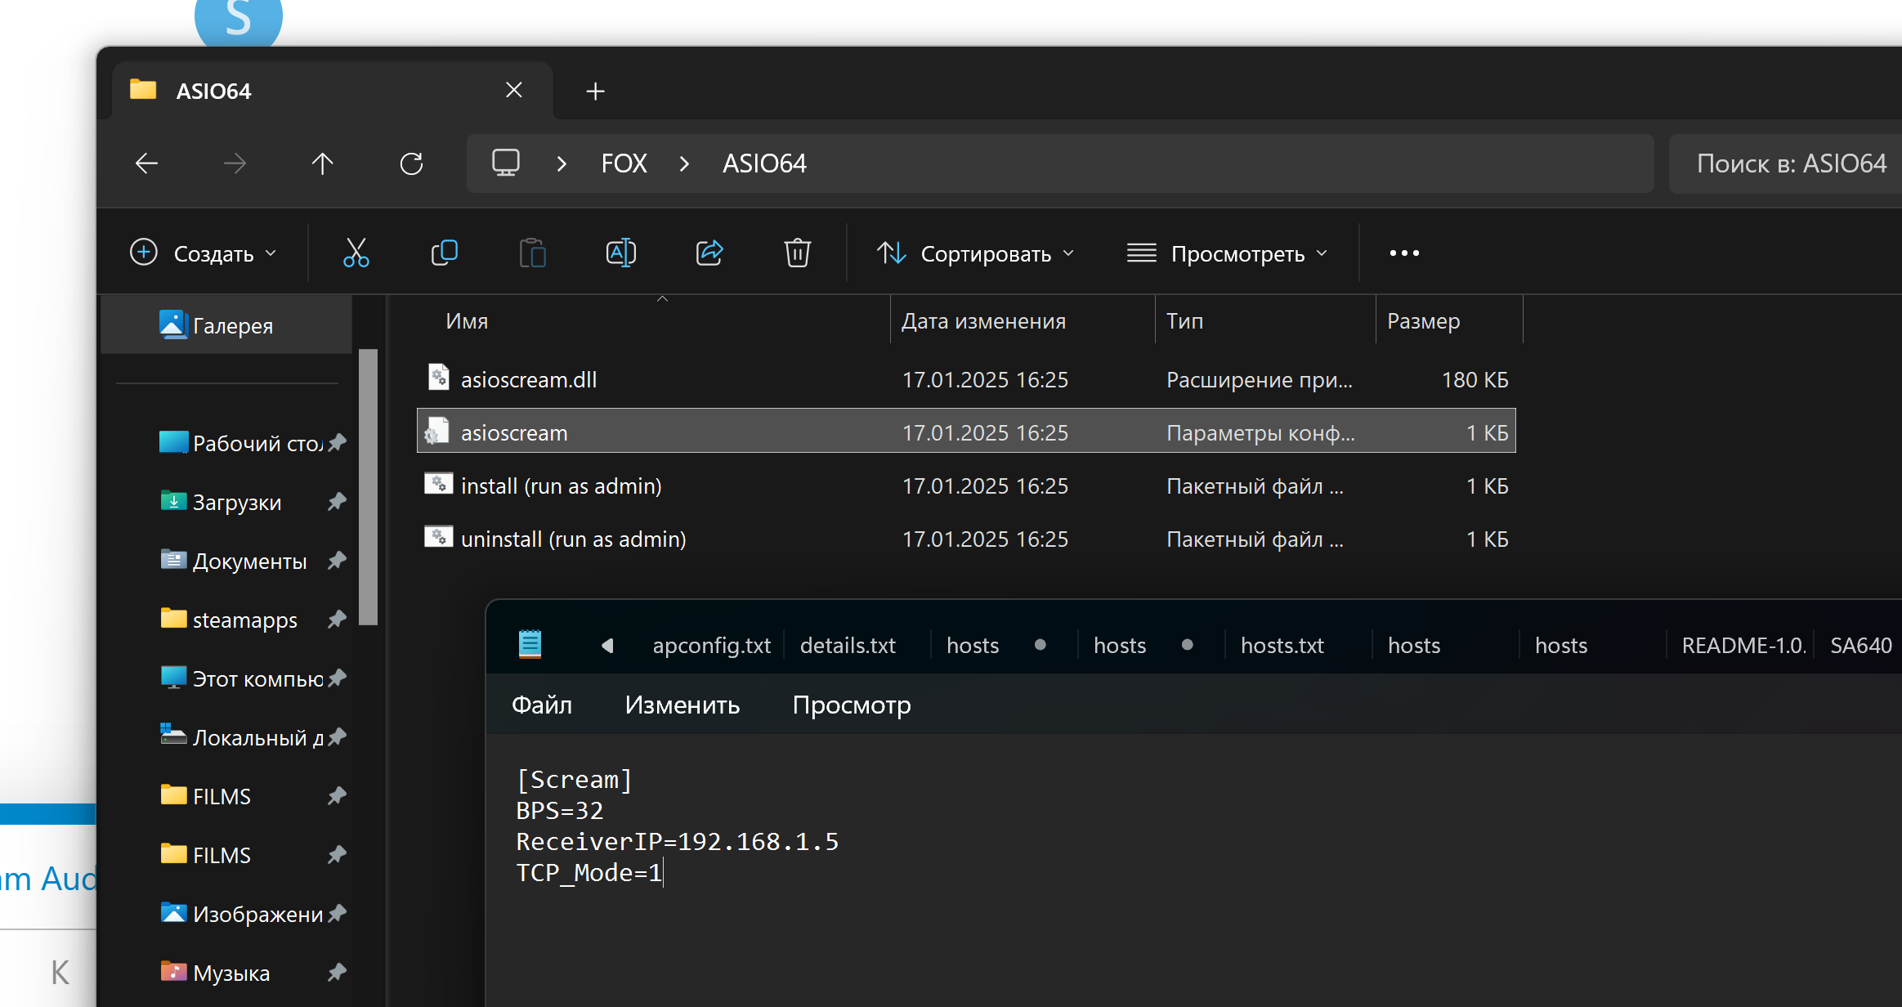Screen dimensions: 1902x1007
Task: Click the BPS=32 line in Notepad
Action: 559,811
